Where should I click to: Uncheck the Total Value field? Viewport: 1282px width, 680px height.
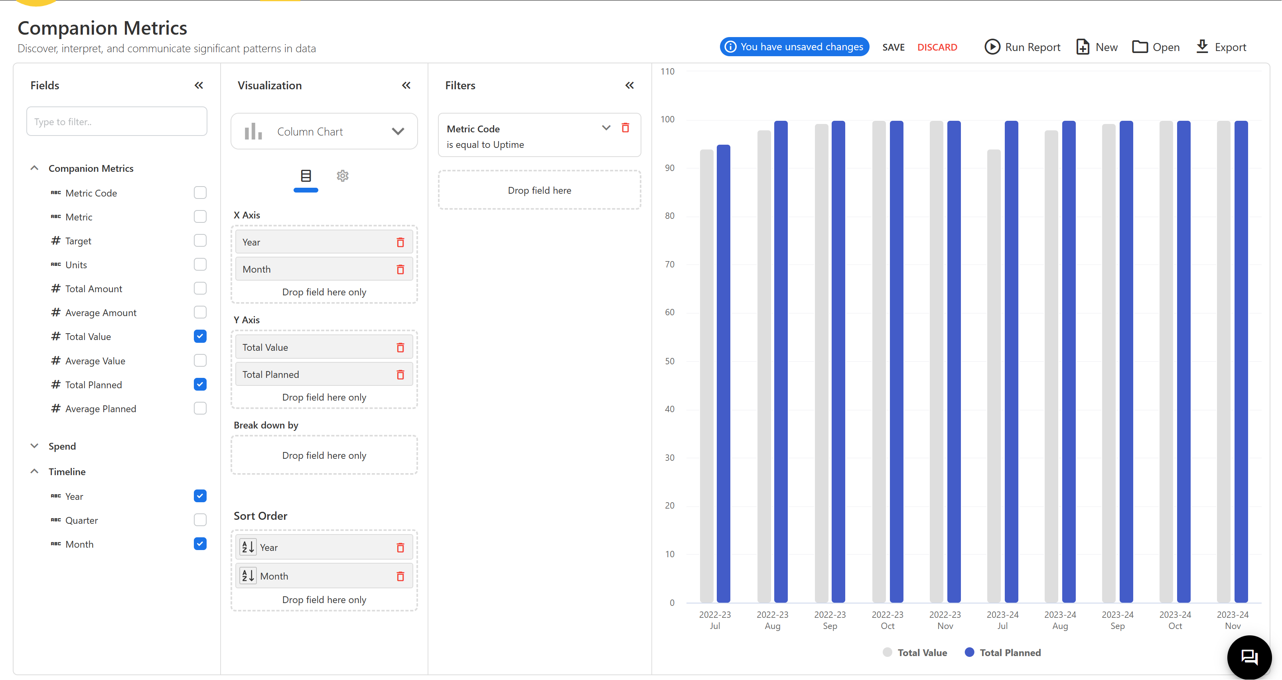(200, 336)
